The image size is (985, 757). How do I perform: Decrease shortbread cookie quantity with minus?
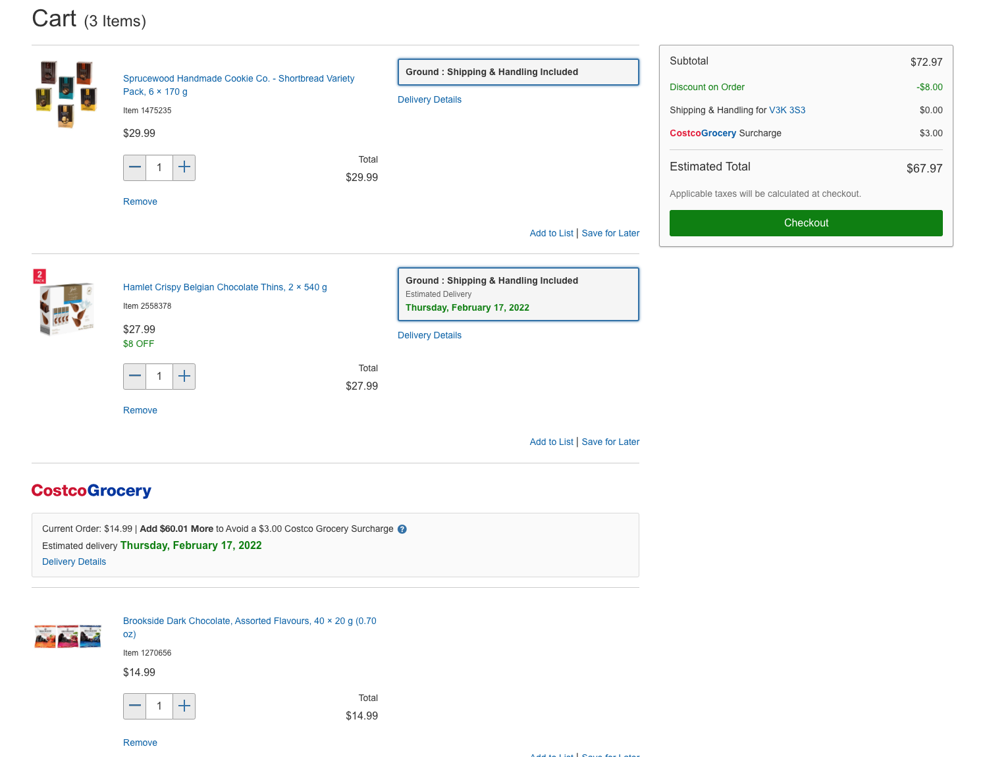coord(135,168)
